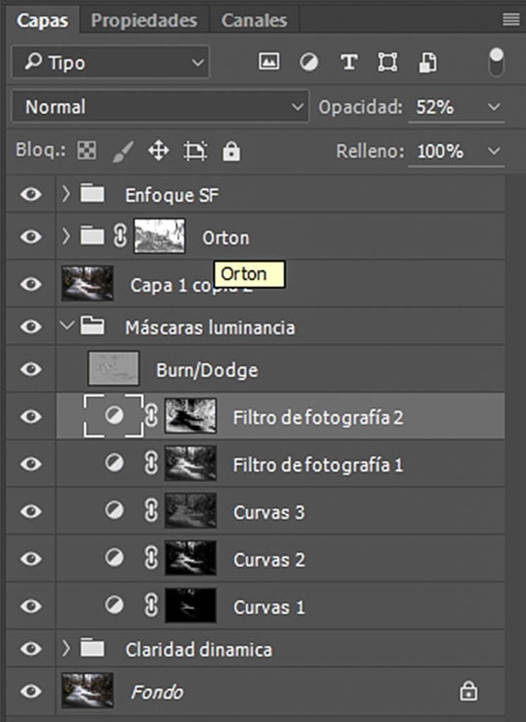Screen dimensions: 526x722
Task: Click the Curvas 1 layer mask thumbnail
Action: (190, 606)
